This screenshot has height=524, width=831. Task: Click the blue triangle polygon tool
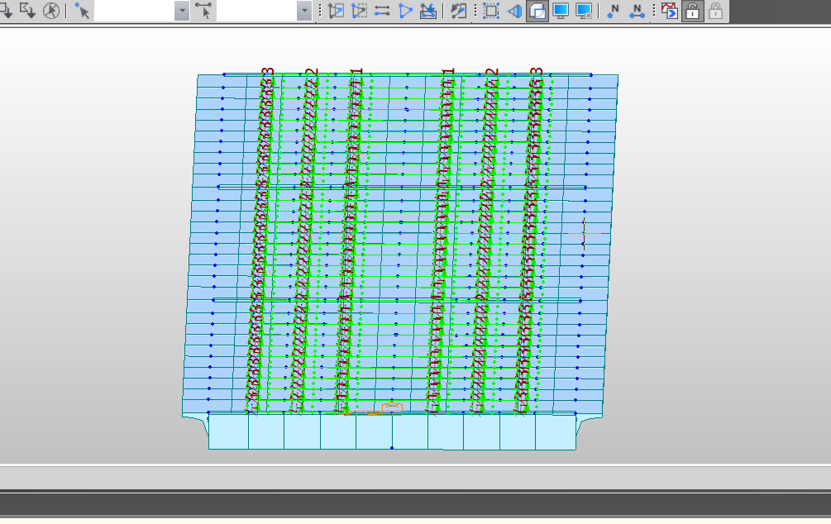click(405, 11)
